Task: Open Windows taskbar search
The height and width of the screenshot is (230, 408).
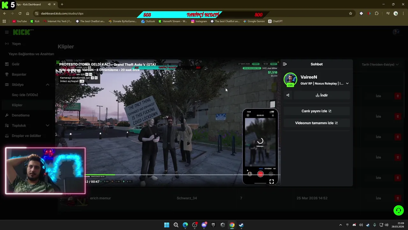Action: click(x=176, y=225)
